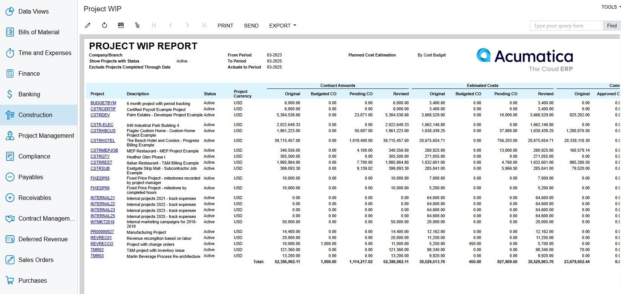The height and width of the screenshot is (294, 621).
Task: Select the Finance menu label
Action: click(x=29, y=73)
